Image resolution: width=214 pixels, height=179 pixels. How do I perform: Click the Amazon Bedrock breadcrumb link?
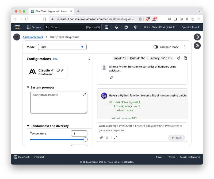pyautogui.click(x=33, y=37)
